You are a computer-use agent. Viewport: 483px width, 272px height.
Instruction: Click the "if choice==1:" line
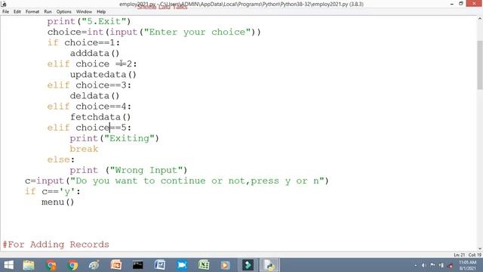click(84, 42)
